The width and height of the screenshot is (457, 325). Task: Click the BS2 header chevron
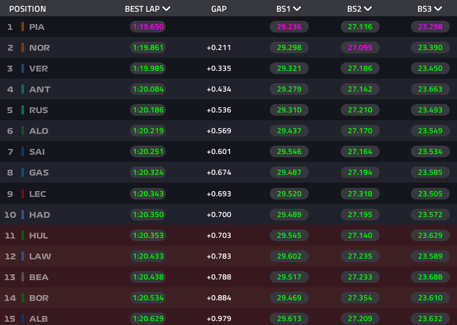click(x=368, y=9)
